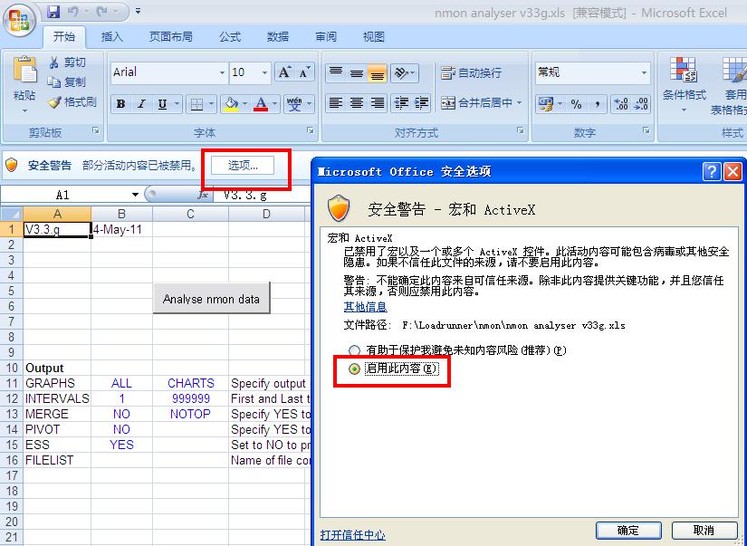Click the wén phonetic guide icon
This screenshot has height=546, width=747.
[x=294, y=103]
